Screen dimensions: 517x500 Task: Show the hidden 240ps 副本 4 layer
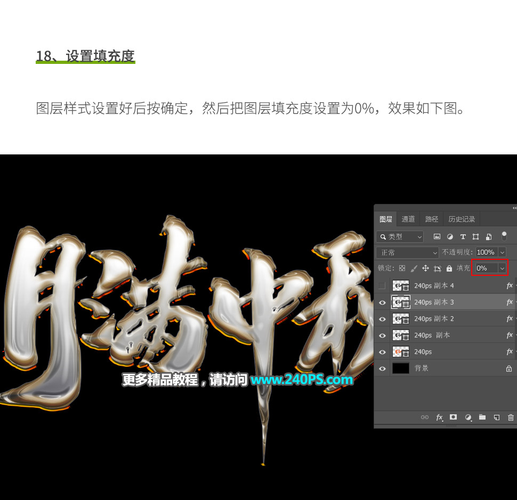[x=382, y=285]
